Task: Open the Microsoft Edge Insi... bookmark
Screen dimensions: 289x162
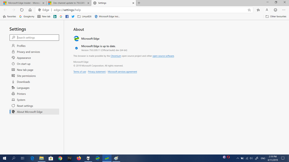Action: coord(107,16)
